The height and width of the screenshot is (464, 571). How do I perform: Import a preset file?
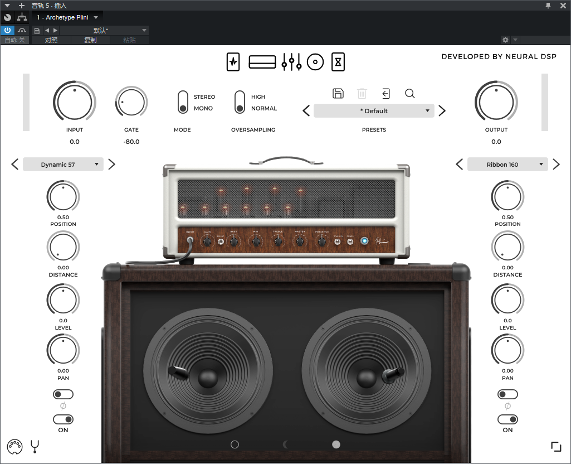(386, 94)
